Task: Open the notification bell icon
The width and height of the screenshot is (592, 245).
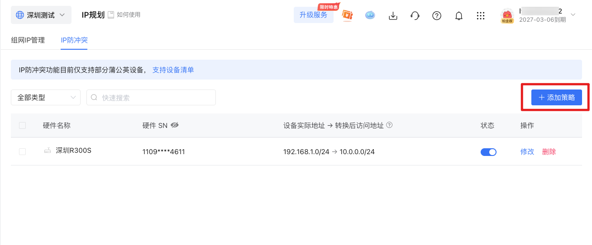Action: (459, 16)
